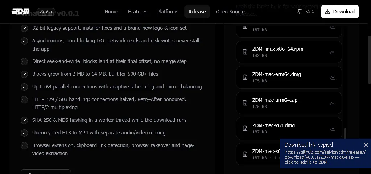371x174 pixels.
Task: Click check icon beside Unencrypted HLS to MP4
Action: point(24,133)
